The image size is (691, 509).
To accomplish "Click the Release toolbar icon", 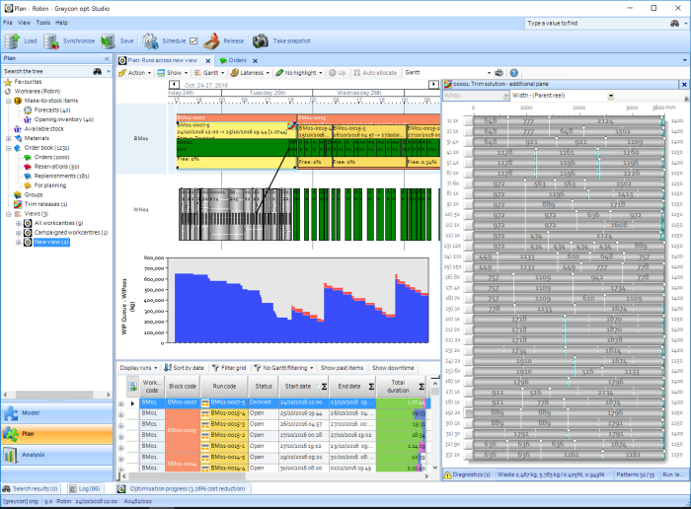I will pyautogui.click(x=212, y=41).
